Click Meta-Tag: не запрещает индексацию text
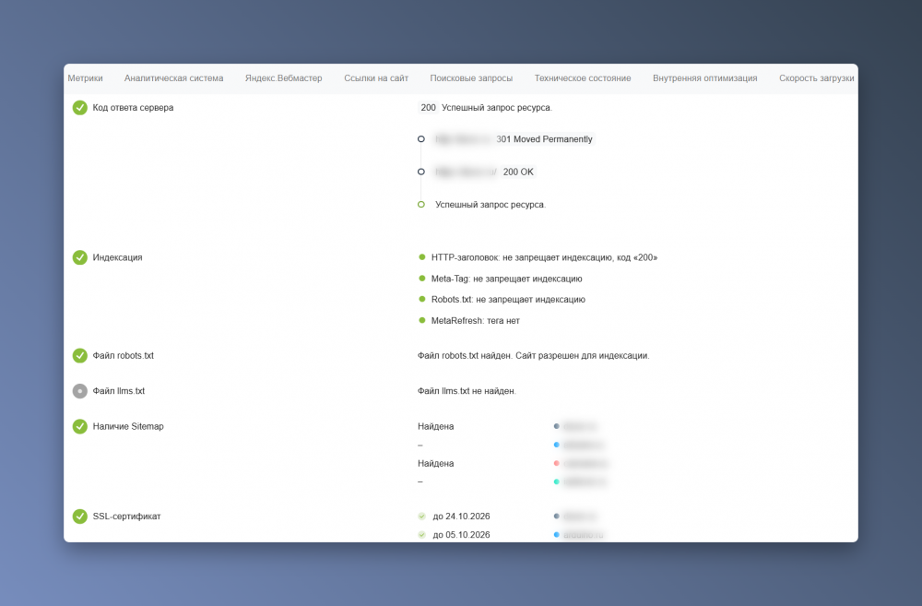 click(x=506, y=279)
